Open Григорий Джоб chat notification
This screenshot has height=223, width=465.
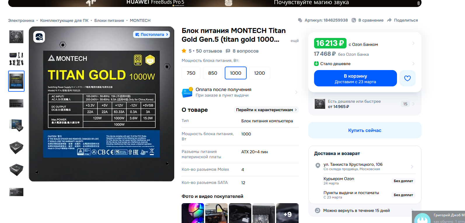point(438,217)
